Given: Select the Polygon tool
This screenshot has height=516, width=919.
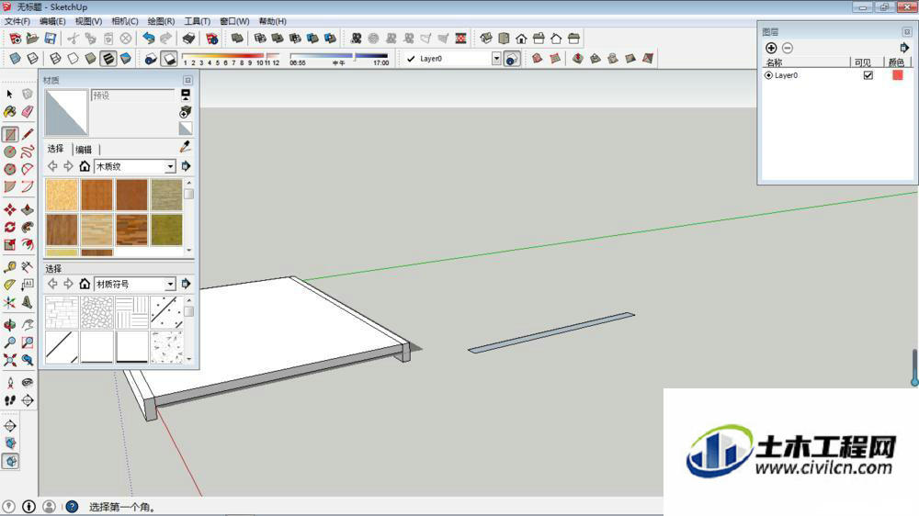Looking at the screenshot, I should [10, 169].
